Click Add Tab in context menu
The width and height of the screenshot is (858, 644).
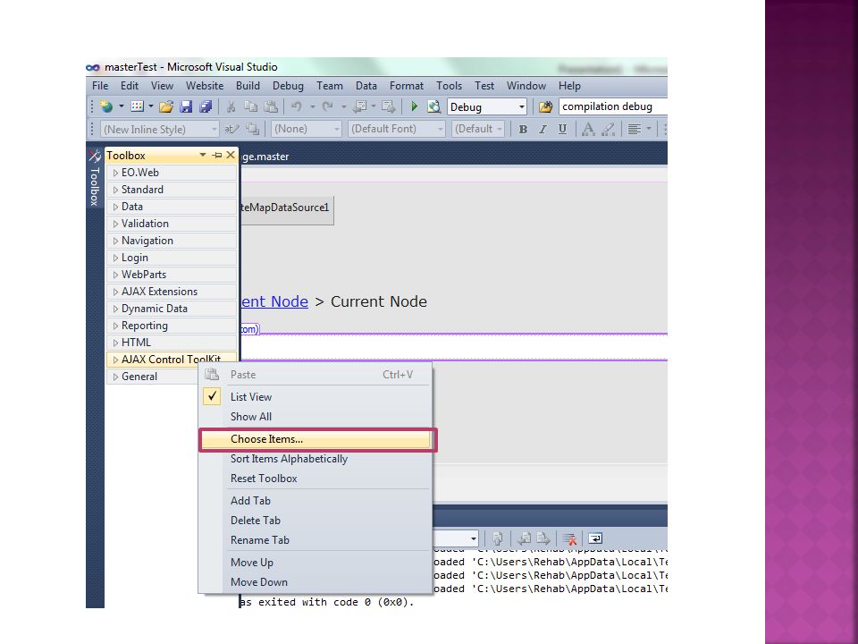pos(317,501)
